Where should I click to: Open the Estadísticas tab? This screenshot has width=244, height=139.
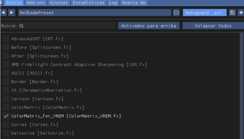pos(88,3)
